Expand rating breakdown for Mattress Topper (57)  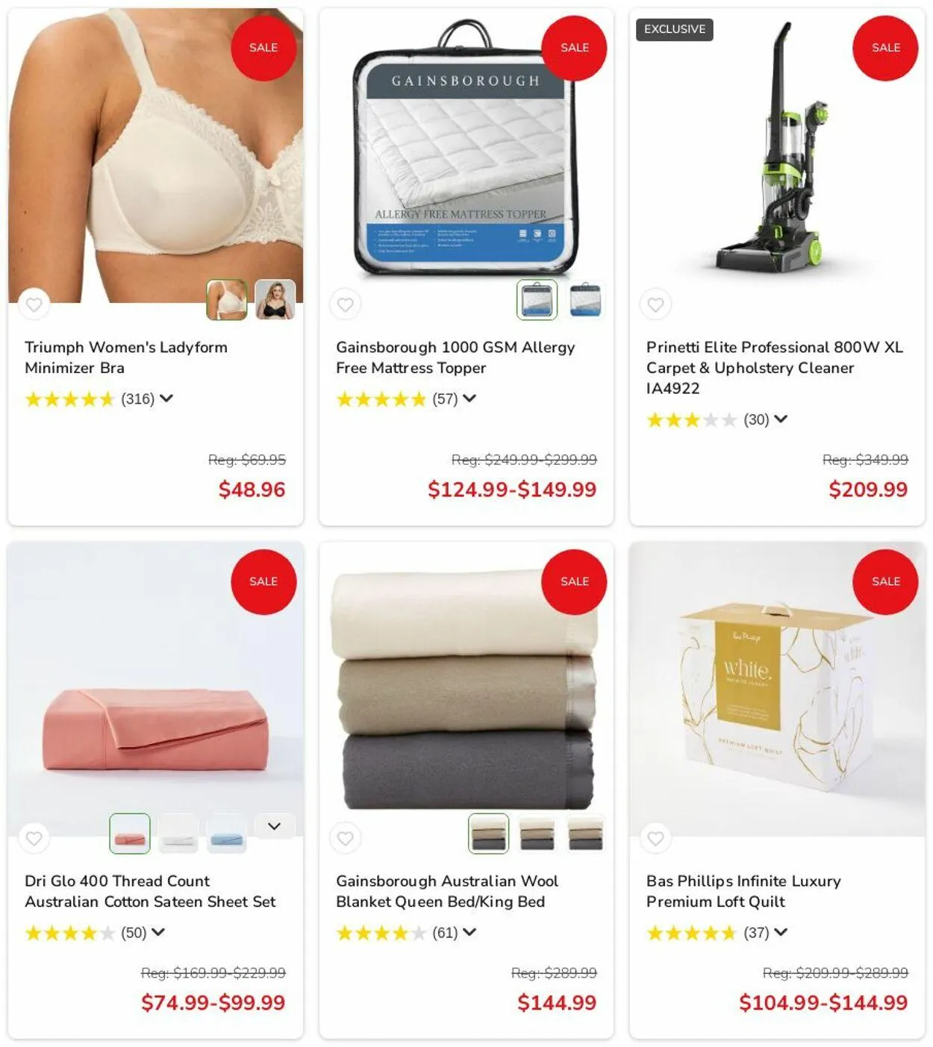pos(469,399)
